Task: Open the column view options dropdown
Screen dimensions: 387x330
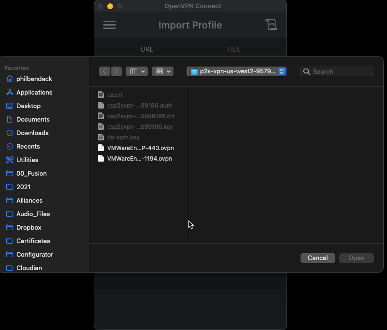Action: pyautogui.click(x=137, y=71)
